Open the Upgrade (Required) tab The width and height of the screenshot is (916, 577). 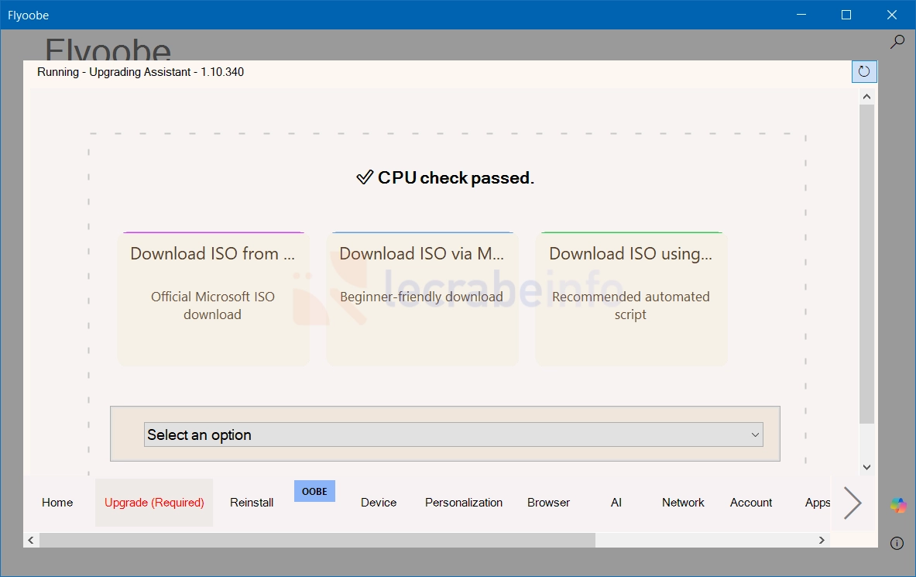154,503
